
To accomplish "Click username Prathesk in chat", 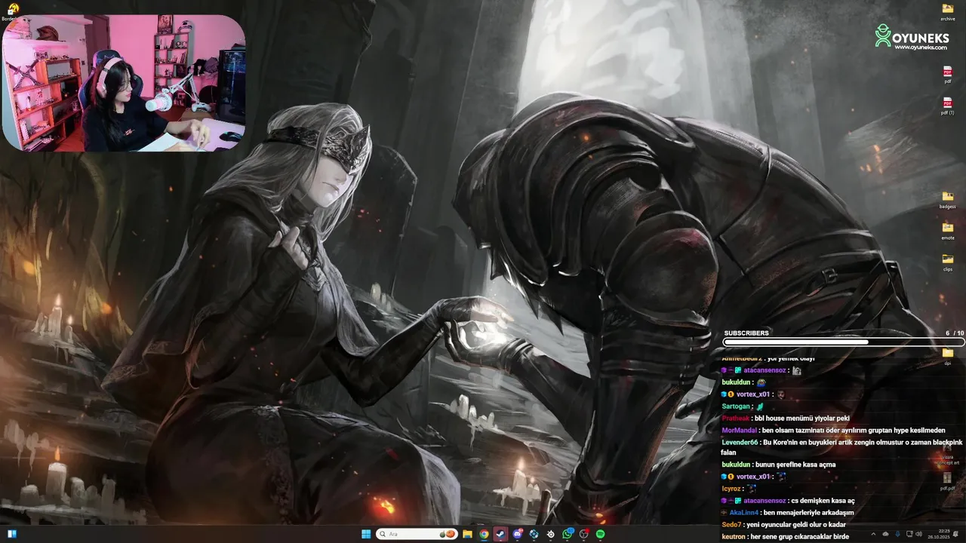I will point(736,418).
